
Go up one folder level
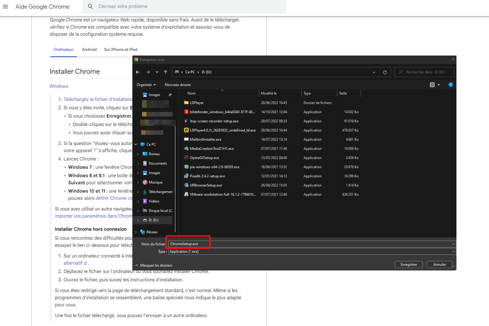pos(166,72)
